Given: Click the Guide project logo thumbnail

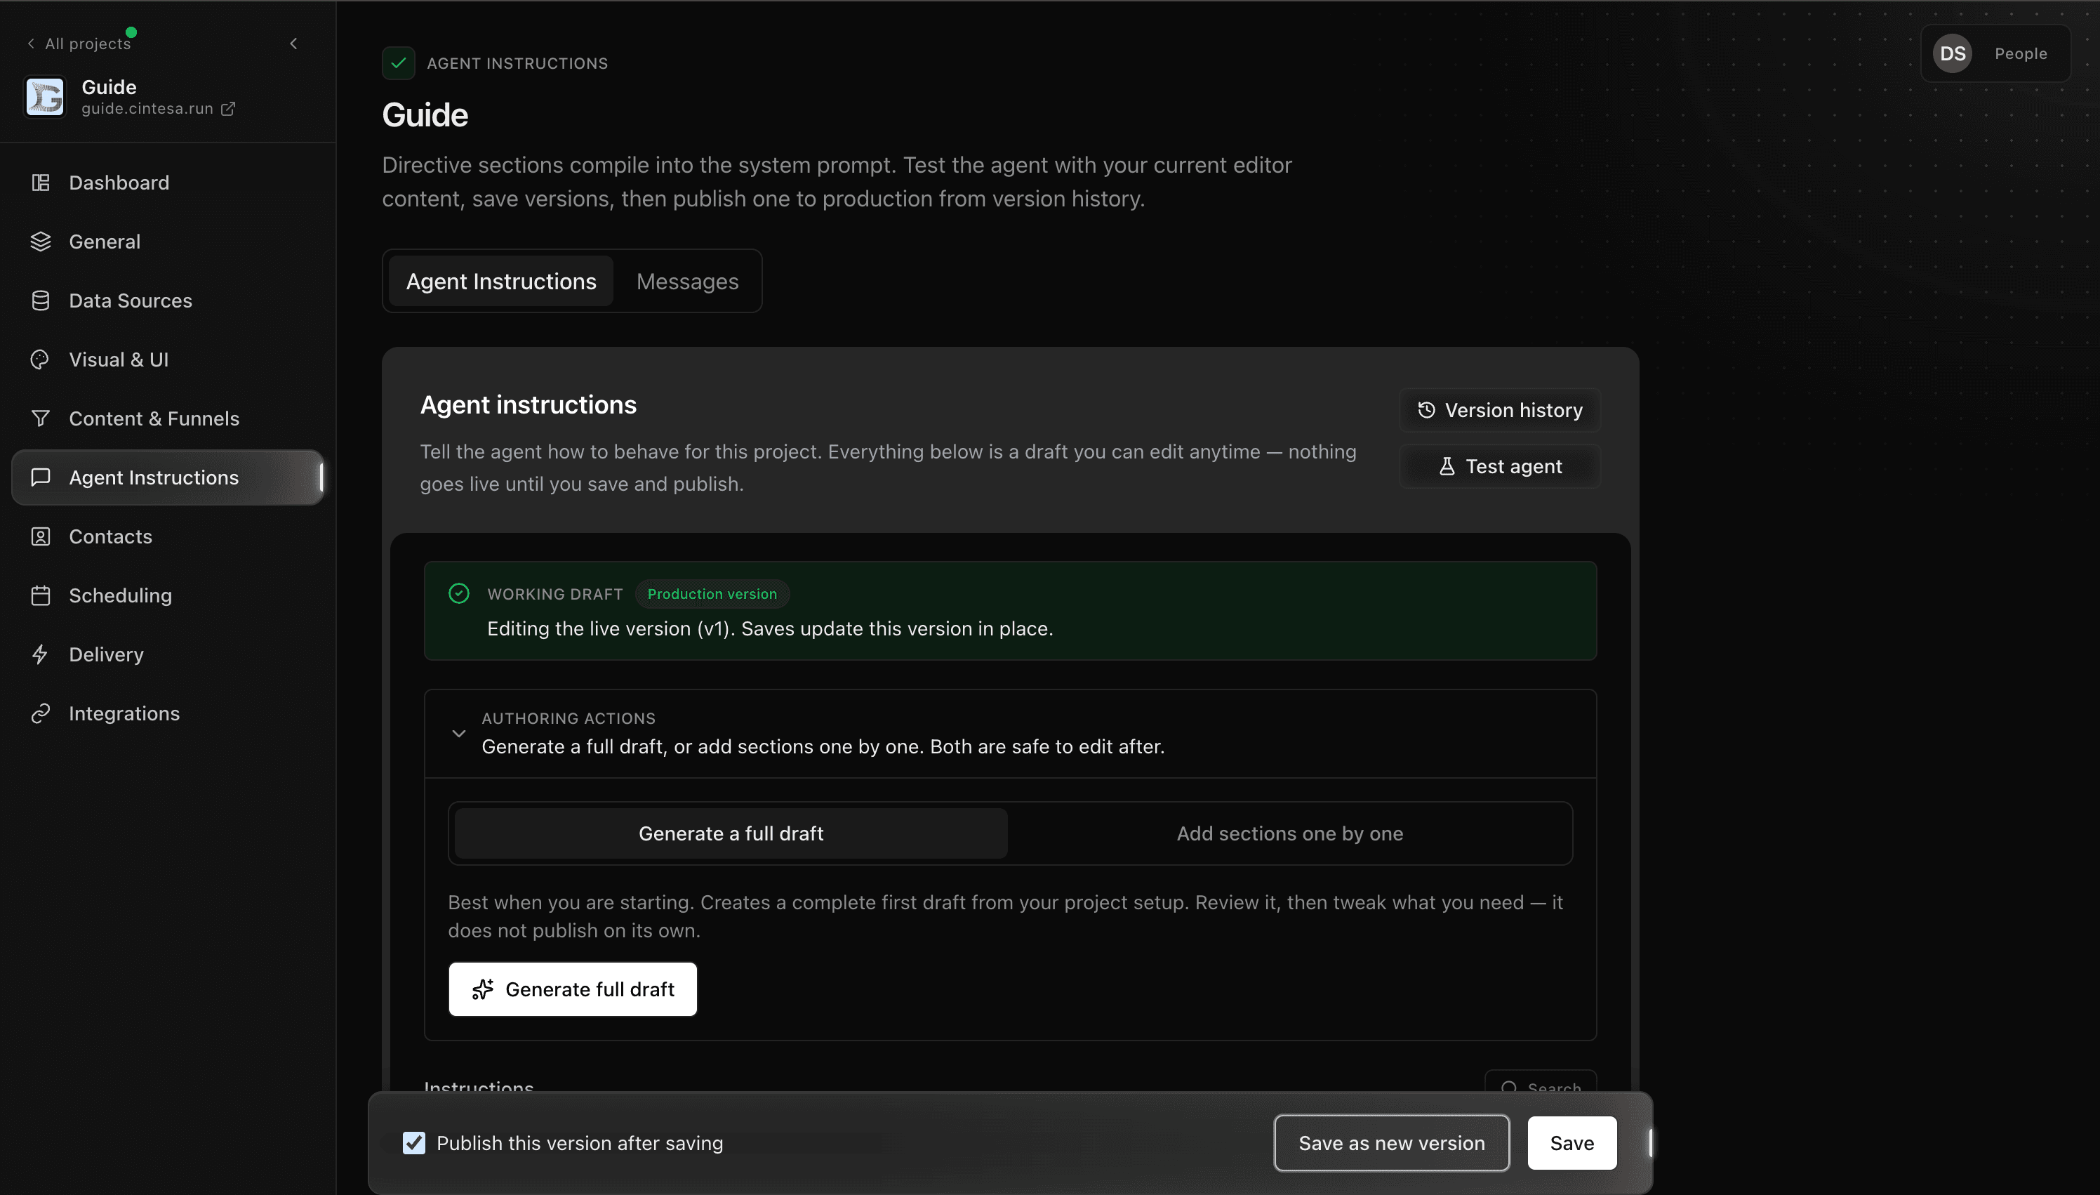Looking at the screenshot, I should click(x=45, y=97).
